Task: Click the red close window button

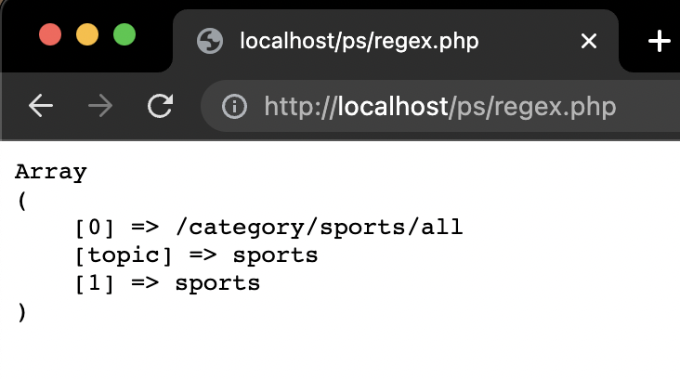Action: click(50, 34)
